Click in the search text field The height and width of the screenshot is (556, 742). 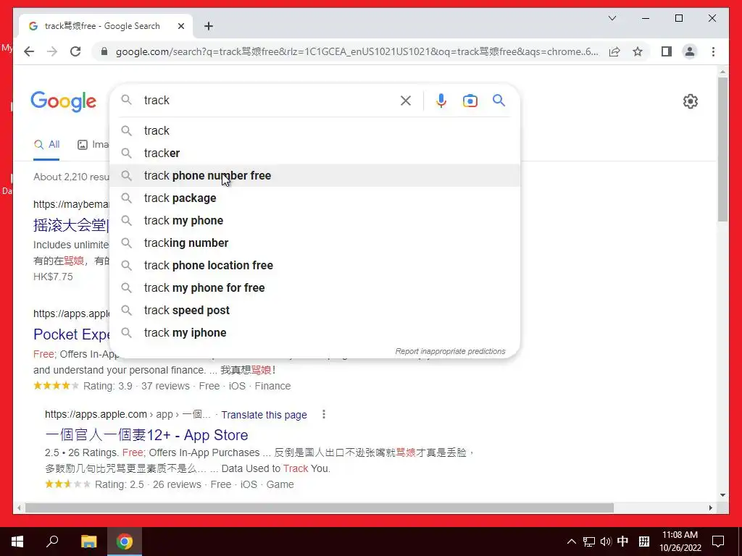point(270,100)
